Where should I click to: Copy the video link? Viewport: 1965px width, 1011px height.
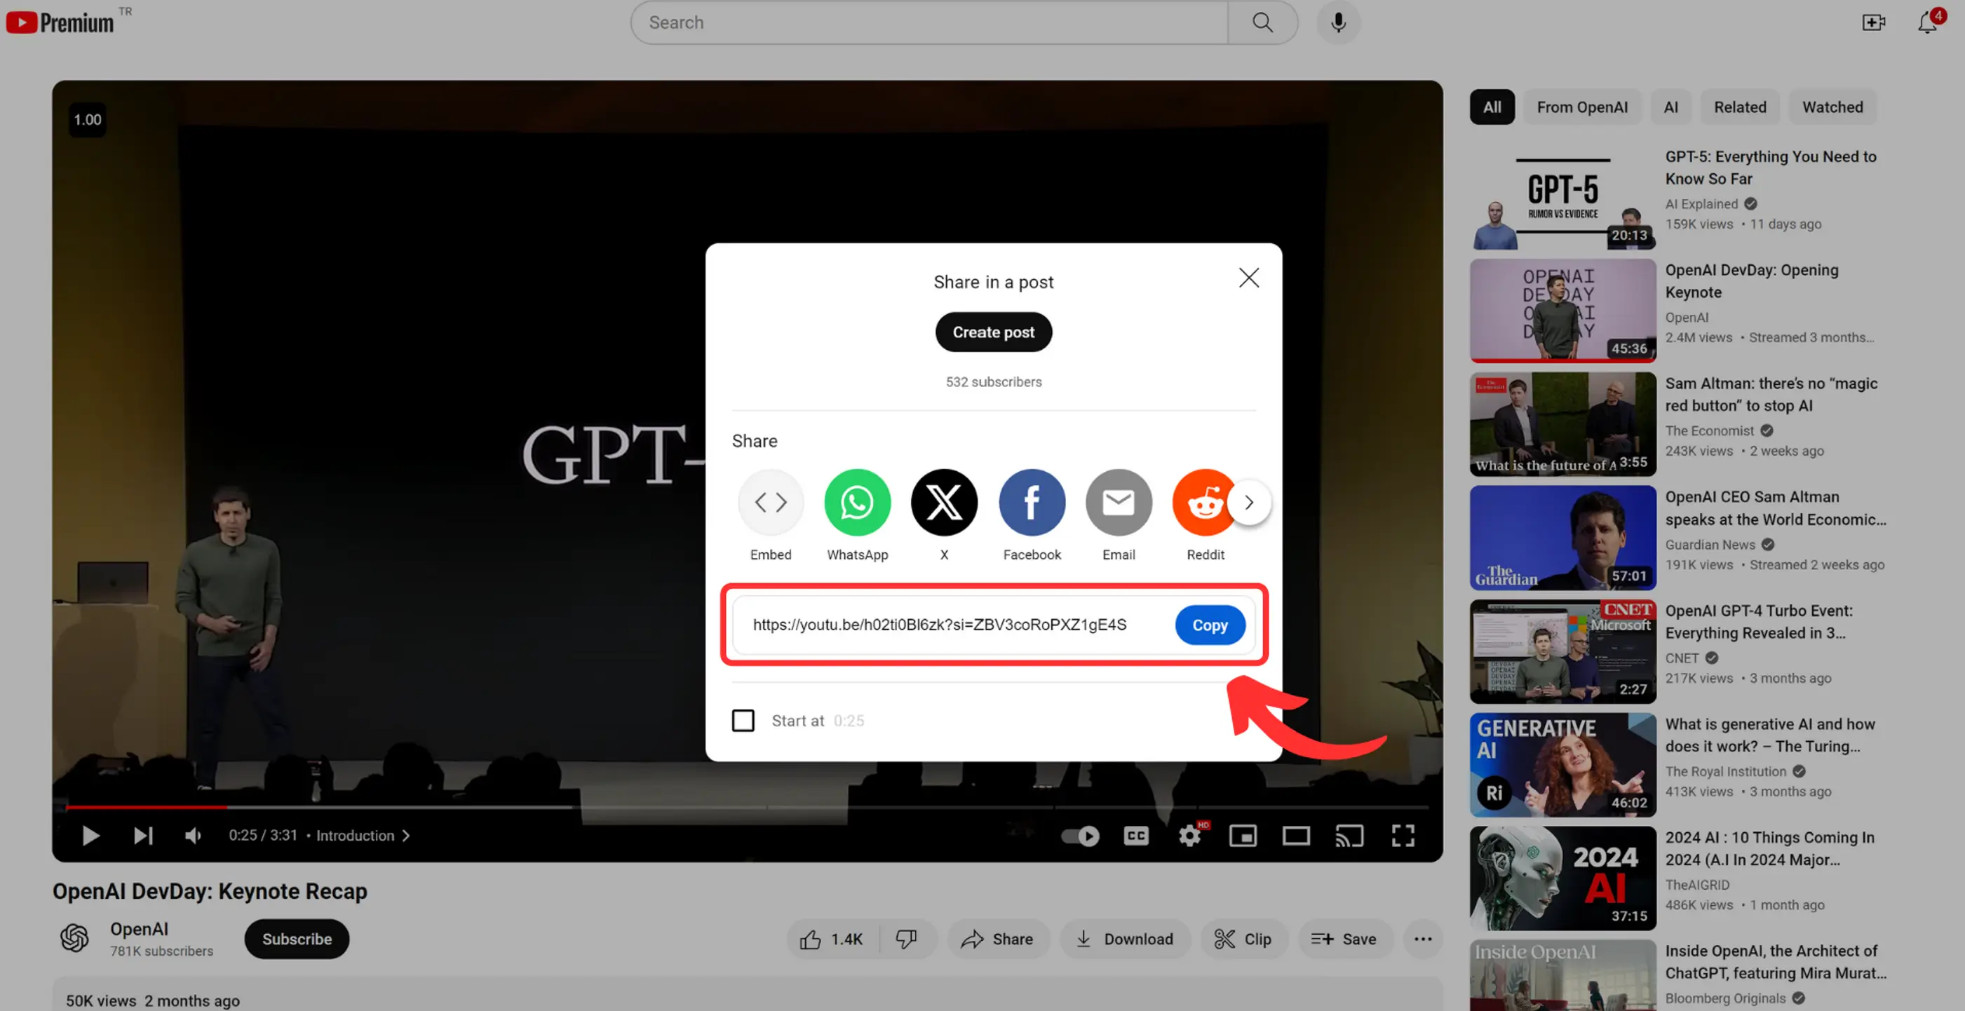[x=1210, y=625]
